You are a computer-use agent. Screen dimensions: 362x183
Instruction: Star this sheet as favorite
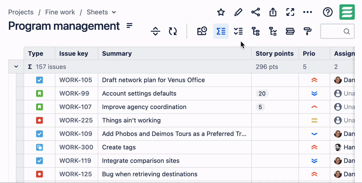(221, 12)
